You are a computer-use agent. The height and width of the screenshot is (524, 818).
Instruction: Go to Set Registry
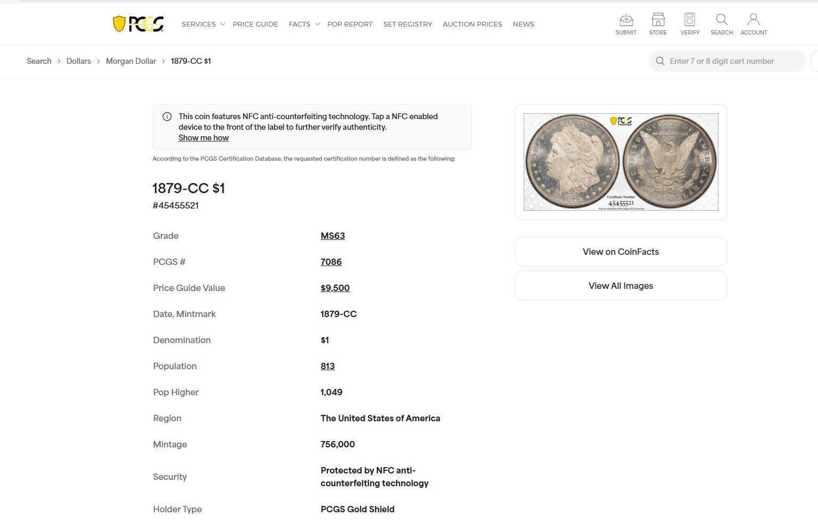408,24
